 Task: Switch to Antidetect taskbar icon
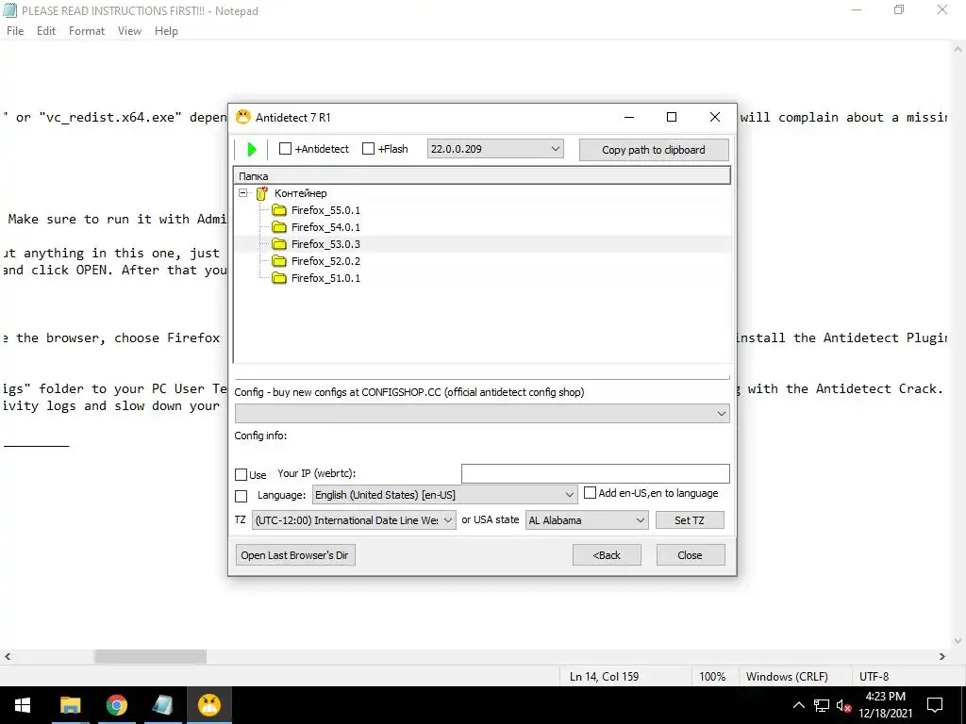click(208, 705)
